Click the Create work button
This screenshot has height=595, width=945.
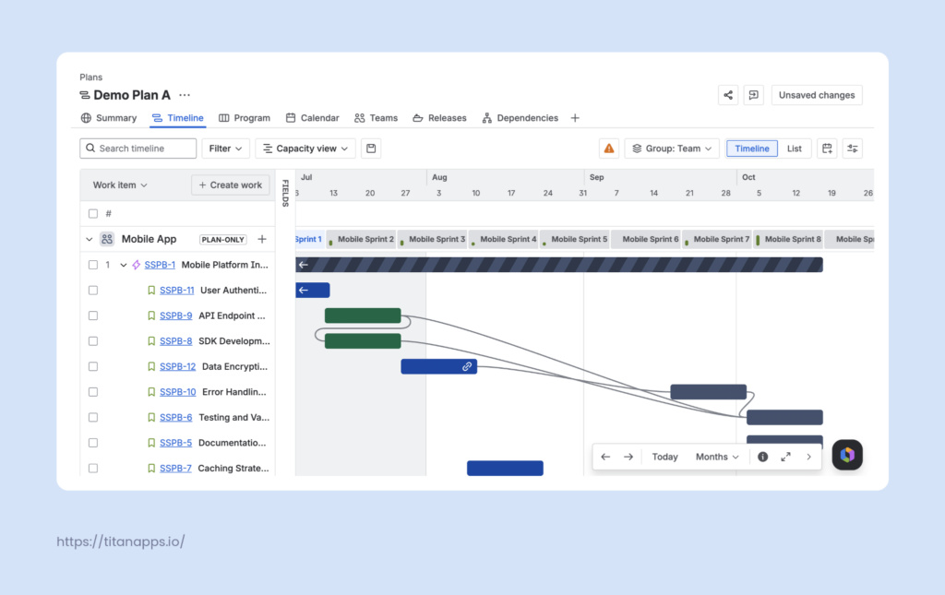pyautogui.click(x=230, y=184)
